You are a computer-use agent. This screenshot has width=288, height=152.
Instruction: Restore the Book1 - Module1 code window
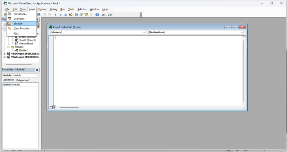coord(235,27)
